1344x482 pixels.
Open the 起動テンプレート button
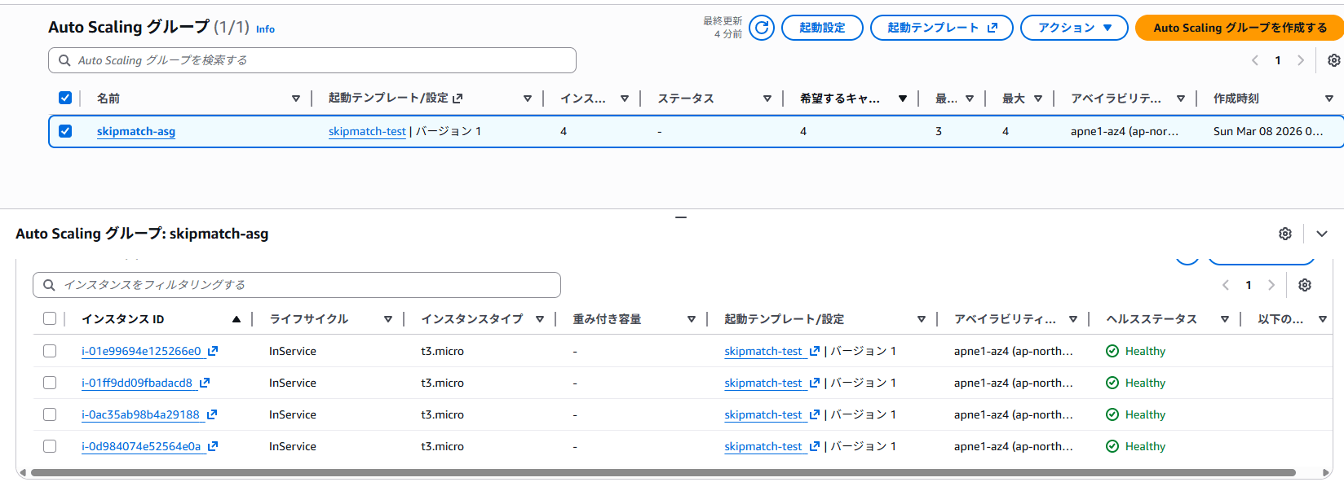941,28
